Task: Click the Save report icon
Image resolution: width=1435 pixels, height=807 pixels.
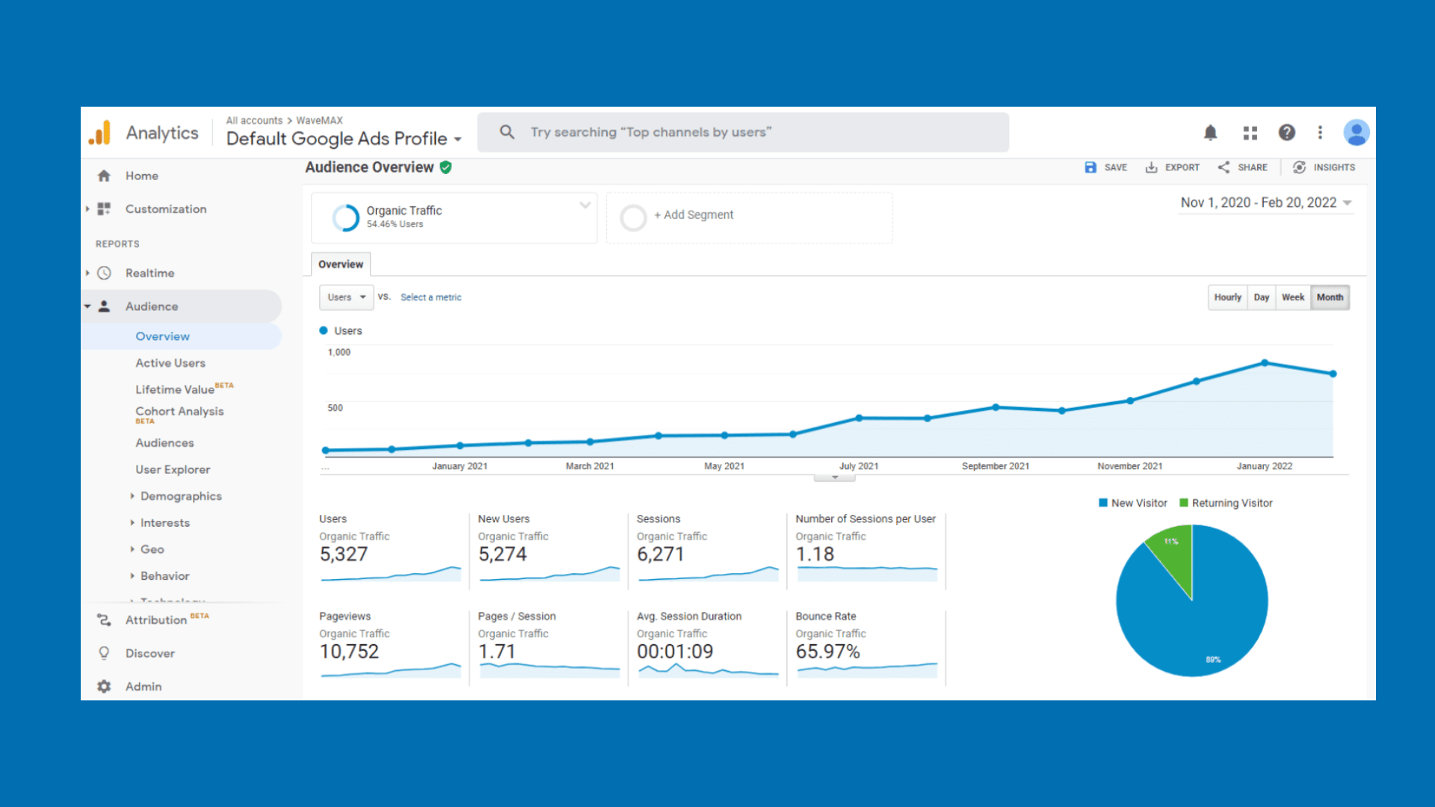Action: 1090,167
